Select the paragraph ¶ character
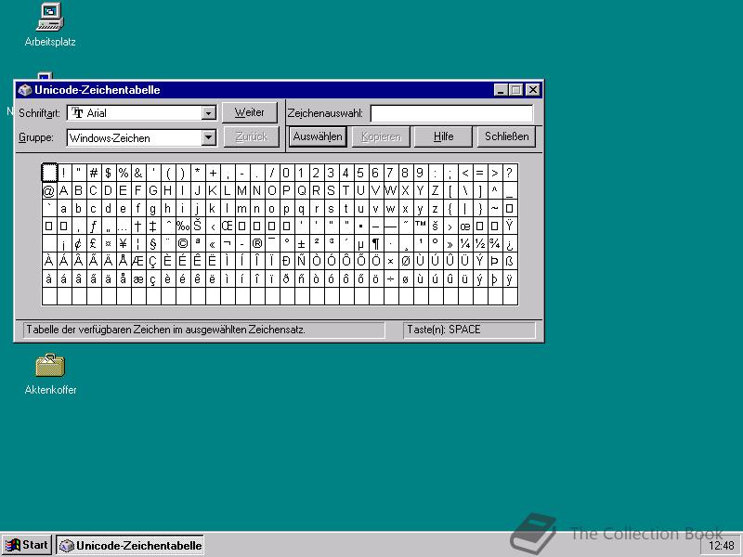The height and width of the screenshot is (557, 743). 376,244
